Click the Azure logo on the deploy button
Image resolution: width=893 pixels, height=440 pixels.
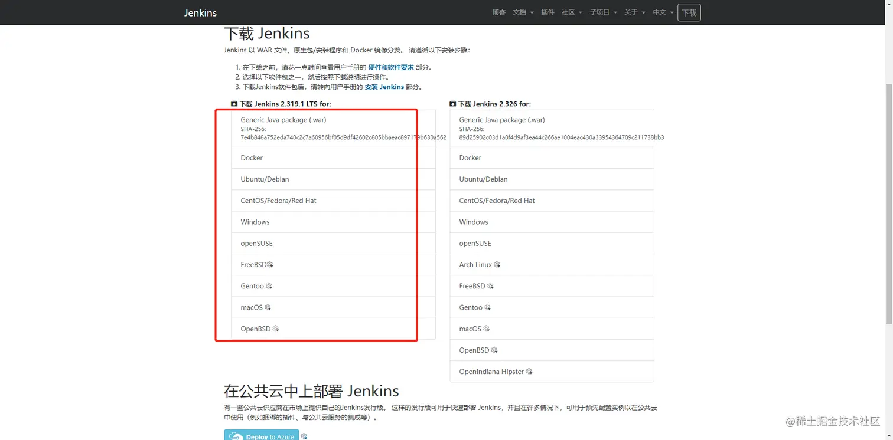236,436
